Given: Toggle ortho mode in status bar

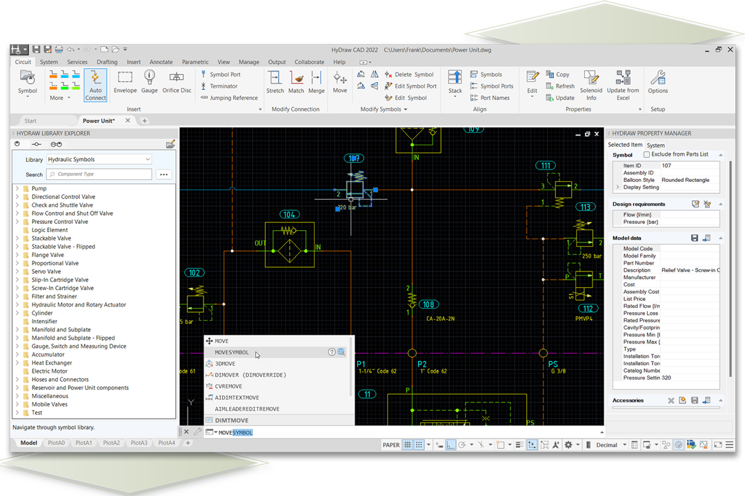Looking at the screenshot, I should point(450,445).
